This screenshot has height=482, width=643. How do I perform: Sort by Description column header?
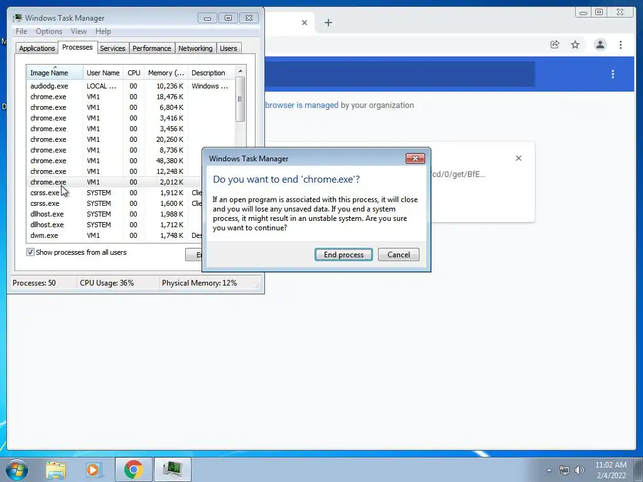pos(211,73)
